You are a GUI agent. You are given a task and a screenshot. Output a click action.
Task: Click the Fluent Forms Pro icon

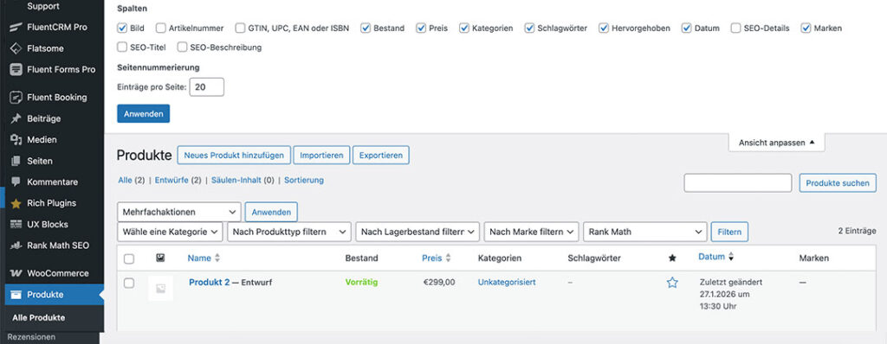click(16, 69)
